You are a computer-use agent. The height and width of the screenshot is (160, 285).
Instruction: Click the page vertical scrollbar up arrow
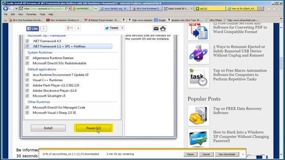(281, 28)
